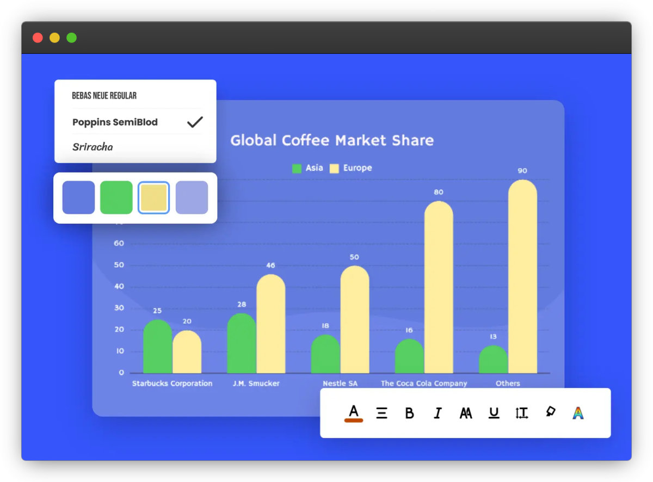Choose the blue color swatch
Image resolution: width=653 pixels, height=482 pixels.
78,197
